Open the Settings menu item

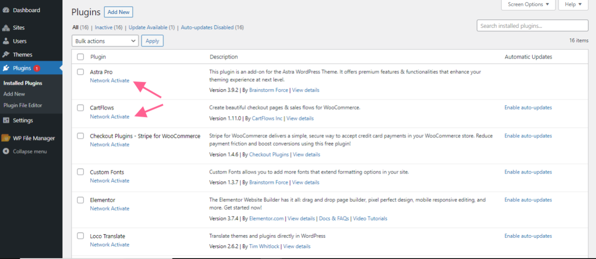23,121
